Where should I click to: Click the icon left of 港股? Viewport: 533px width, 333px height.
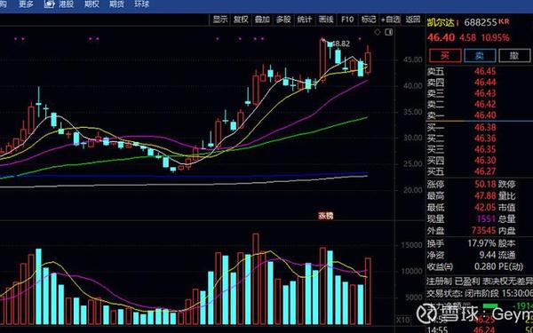coord(50,4)
